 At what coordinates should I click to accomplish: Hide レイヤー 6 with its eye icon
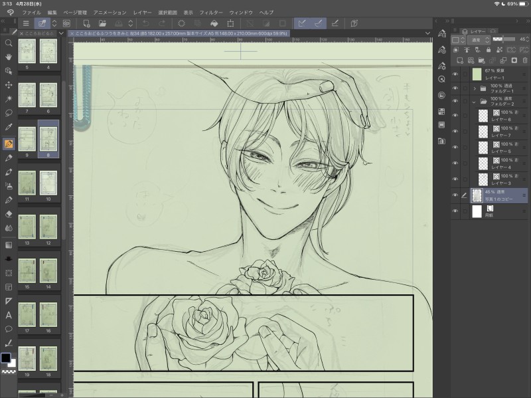(455, 116)
